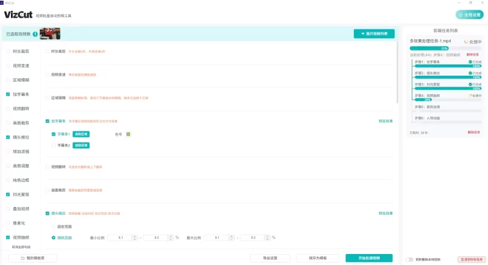Click the overall 55% task progress bar

[445, 48]
